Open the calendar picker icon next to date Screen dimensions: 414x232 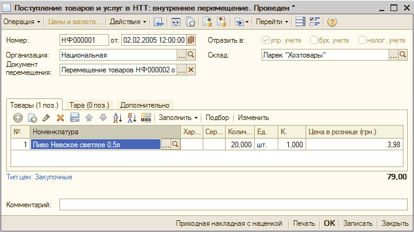coord(191,40)
